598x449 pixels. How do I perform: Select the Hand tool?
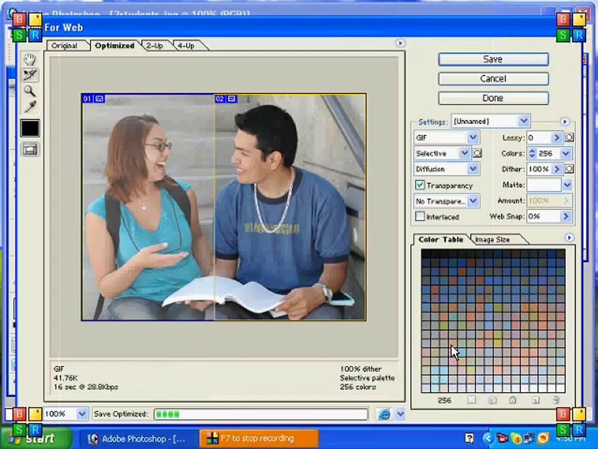(30, 59)
